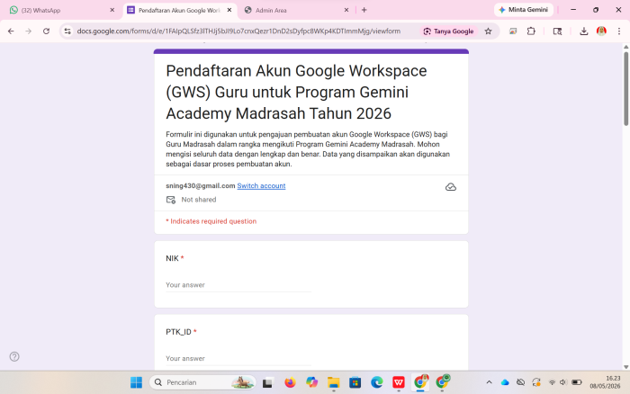The image size is (630, 394).
Task: Click the Not shared label
Action: [199, 200]
